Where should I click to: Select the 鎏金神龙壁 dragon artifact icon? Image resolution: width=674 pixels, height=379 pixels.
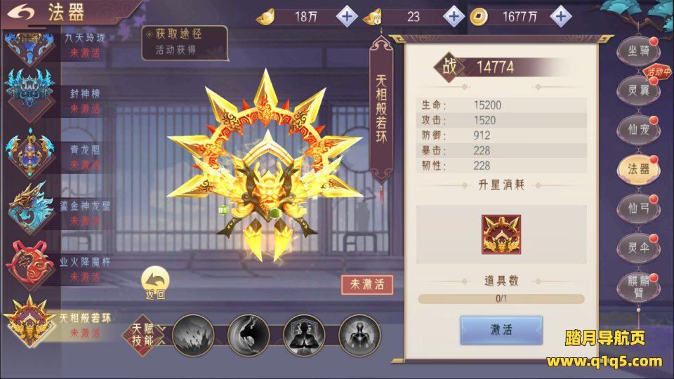tap(30, 208)
